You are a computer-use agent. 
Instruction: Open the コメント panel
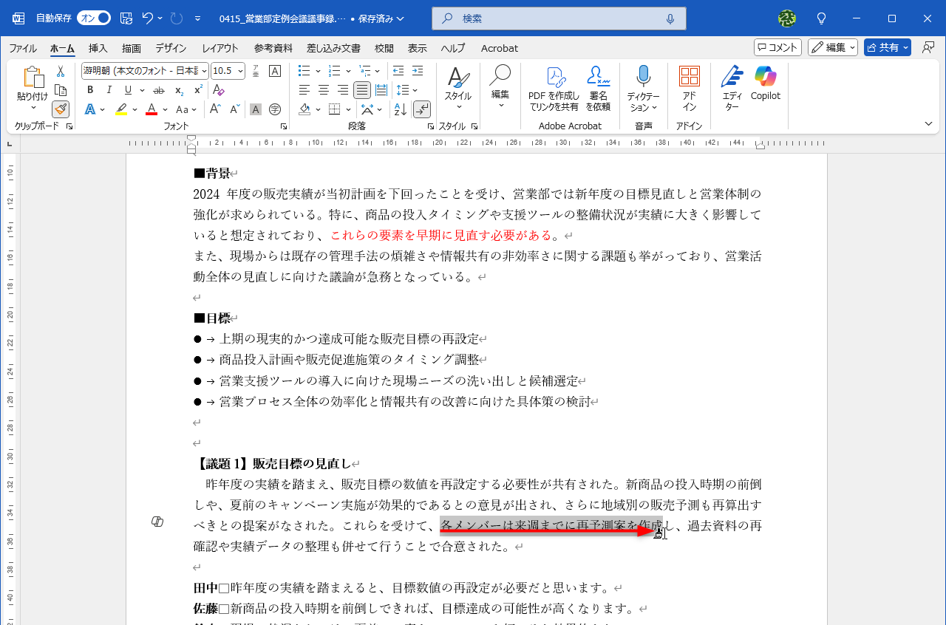777,47
